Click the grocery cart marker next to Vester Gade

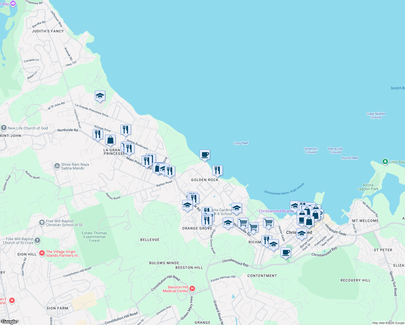pyautogui.click(x=268, y=223)
